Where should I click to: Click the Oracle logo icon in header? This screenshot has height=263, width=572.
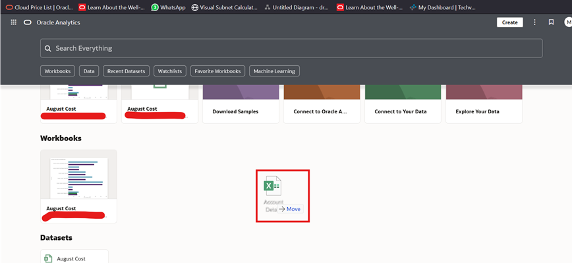click(x=28, y=22)
